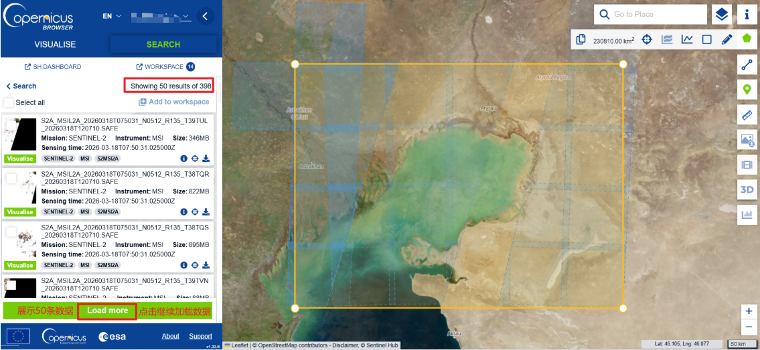Collapse the side panel with the arrow
760x350 pixels.
pyautogui.click(x=205, y=17)
